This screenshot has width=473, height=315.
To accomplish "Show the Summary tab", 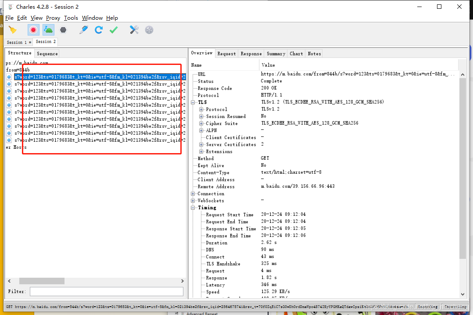I will tap(276, 54).
